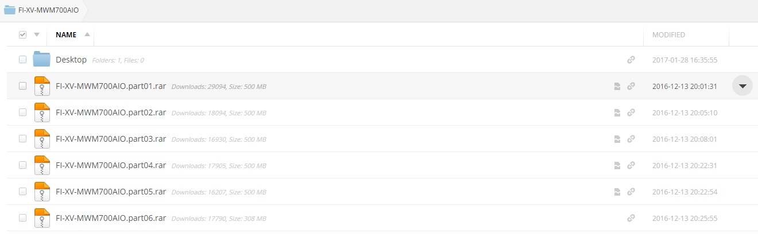Click the link icon for part06.rar
758x249 pixels.
coord(631,218)
